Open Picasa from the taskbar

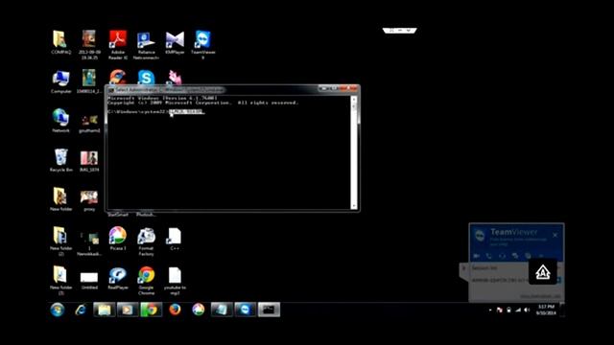(x=199, y=310)
